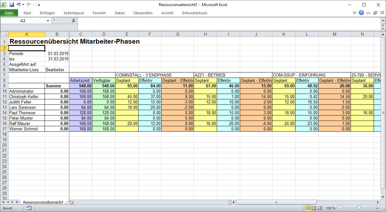The width and height of the screenshot is (386, 212).
Task: Open the Customize Quick Access Toolbar dropdown
Action: (x=39, y=5)
